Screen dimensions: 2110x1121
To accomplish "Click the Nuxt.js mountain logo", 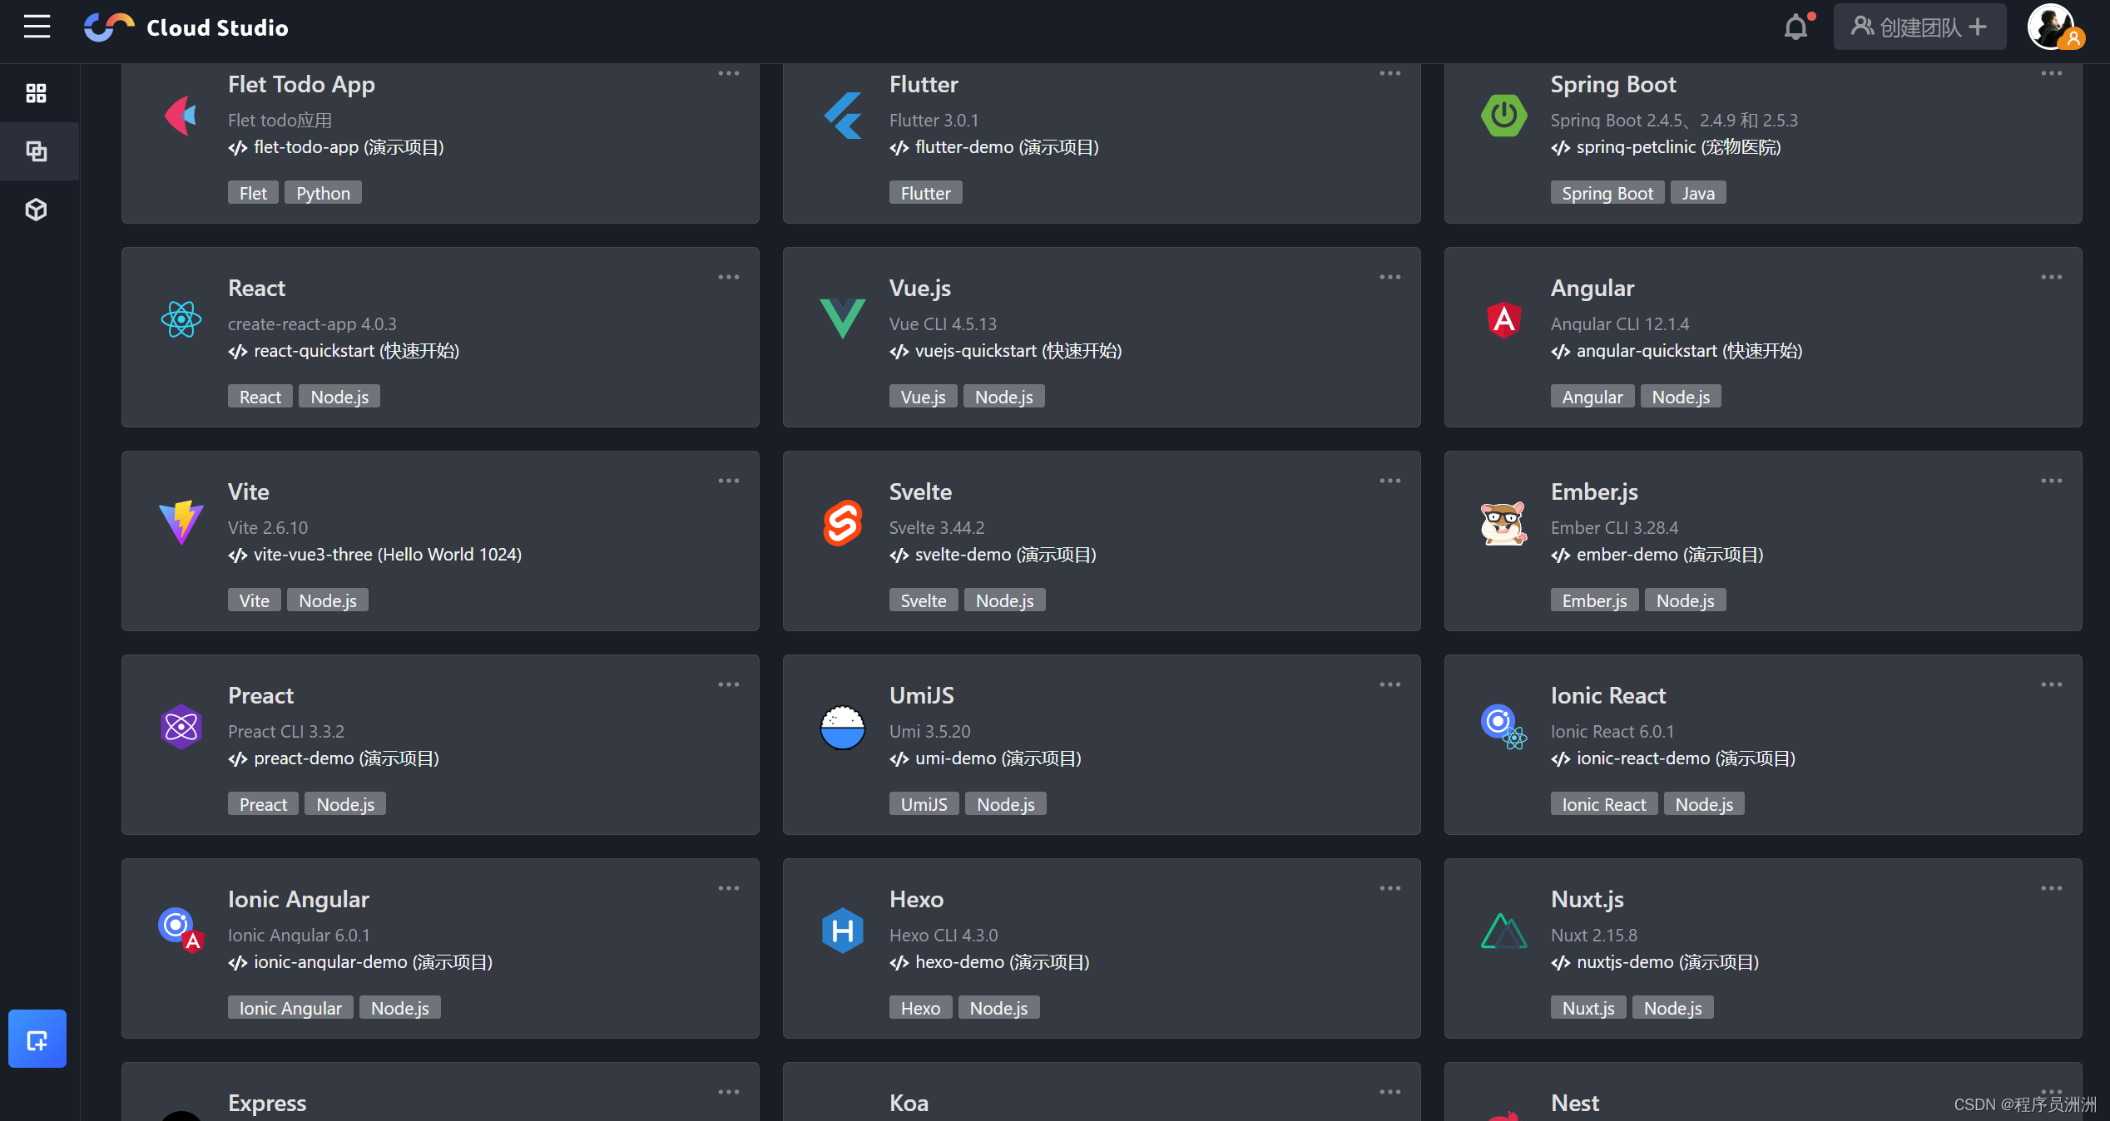I will click(x=1503, y=930).
